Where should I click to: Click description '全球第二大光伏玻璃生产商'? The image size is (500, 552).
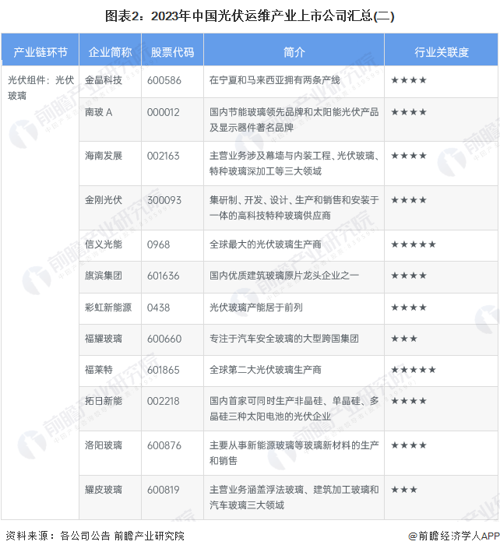point(265,369)
